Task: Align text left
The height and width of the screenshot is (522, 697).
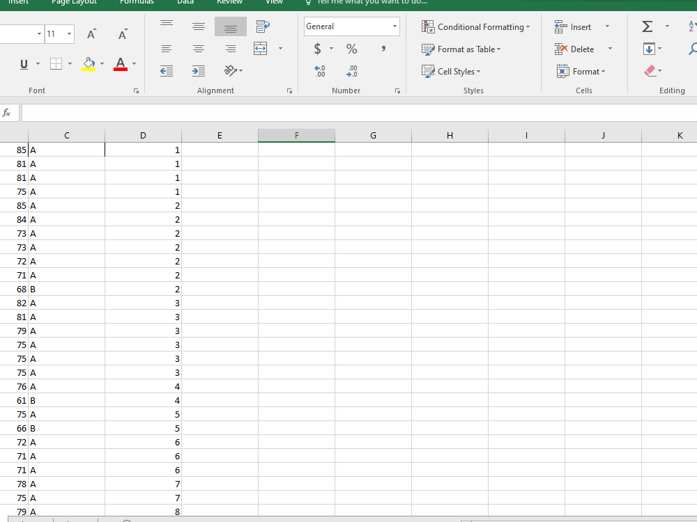Action: point(167,49)
